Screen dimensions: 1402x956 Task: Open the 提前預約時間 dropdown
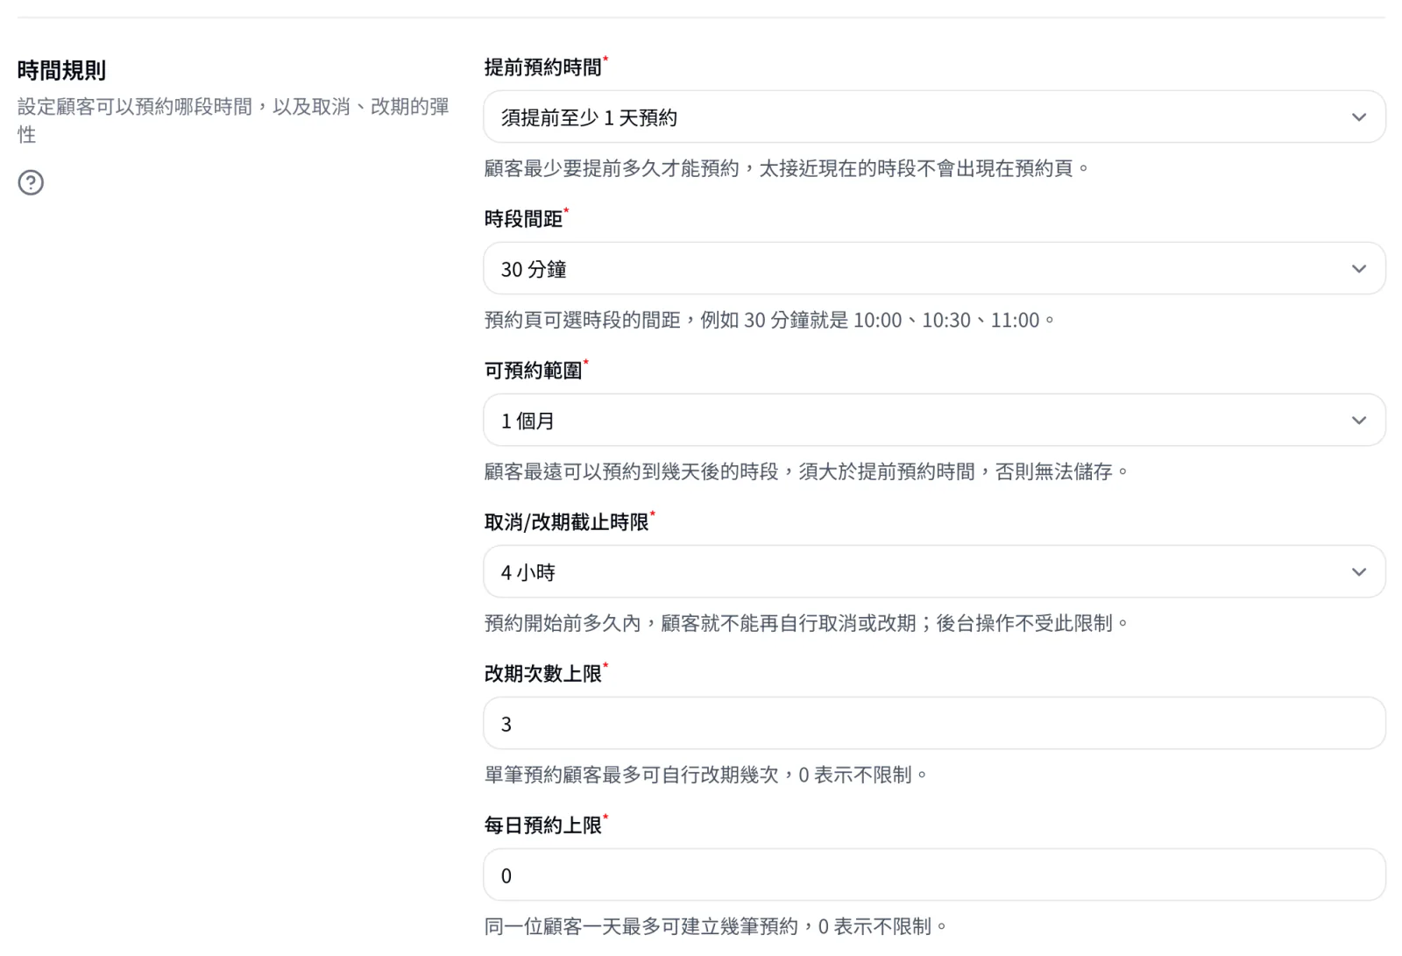click(x=934, y=117)
